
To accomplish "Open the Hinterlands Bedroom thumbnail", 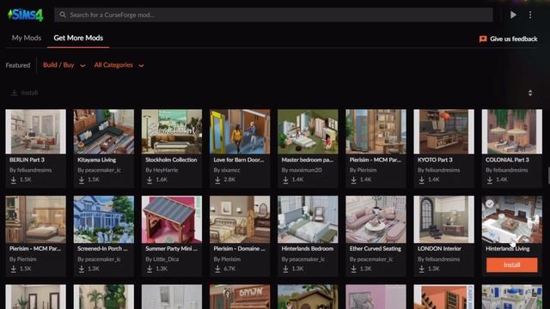I will (x=308, y=220).
